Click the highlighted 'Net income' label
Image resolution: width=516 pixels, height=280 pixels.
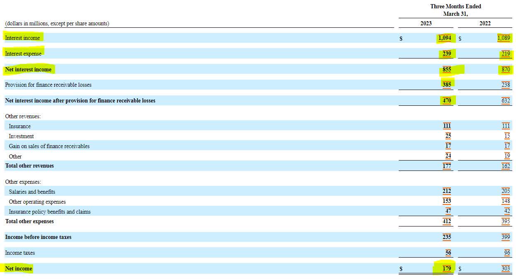[19, 268]
